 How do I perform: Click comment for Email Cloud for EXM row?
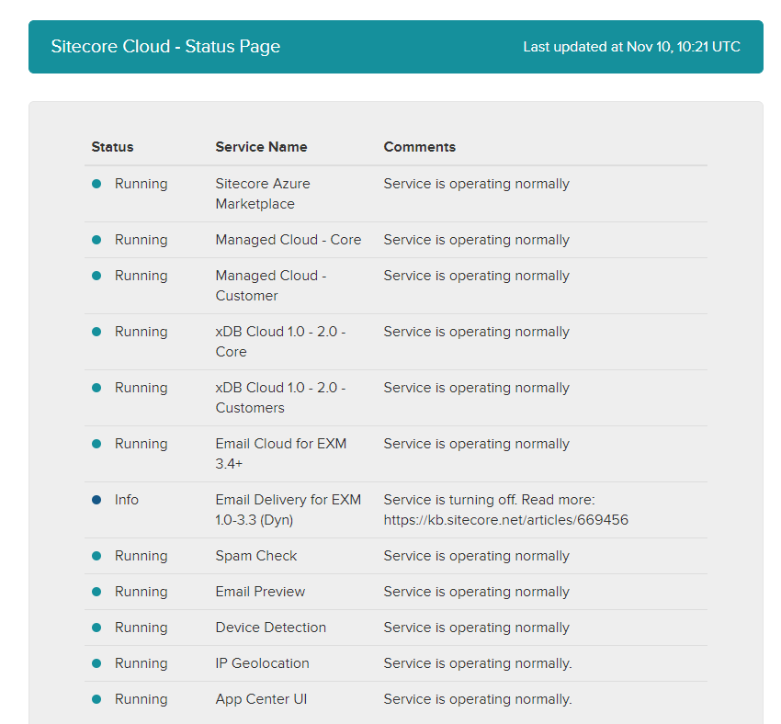[476, 444]
